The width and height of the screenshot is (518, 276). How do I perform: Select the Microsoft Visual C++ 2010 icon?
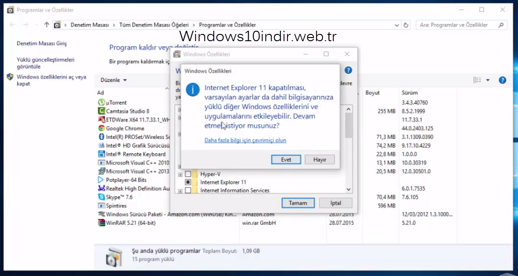click(x=102, y=163)
